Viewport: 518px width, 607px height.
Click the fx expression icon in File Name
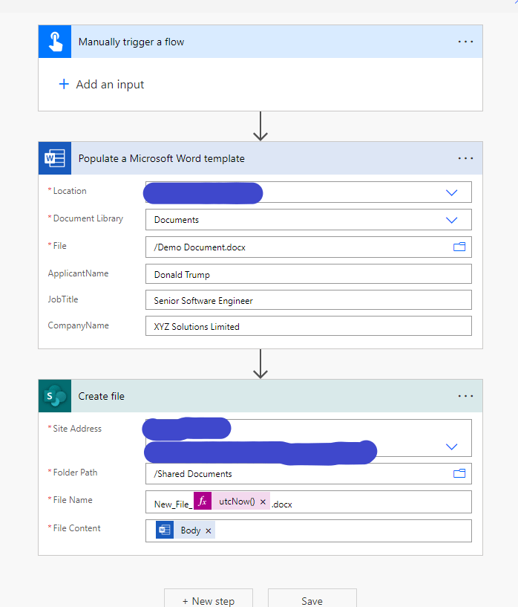pos(203,502)
